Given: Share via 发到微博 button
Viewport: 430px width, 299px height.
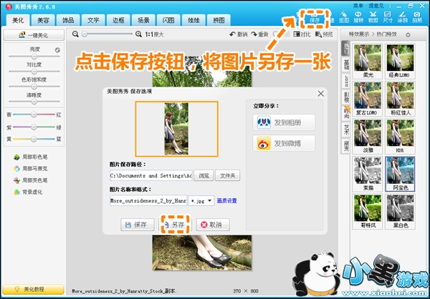Looking at the screenshot, I should (x=284, y=143).
